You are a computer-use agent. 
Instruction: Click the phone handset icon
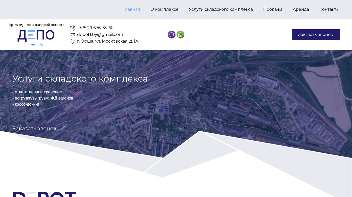[x=73, y=28]
